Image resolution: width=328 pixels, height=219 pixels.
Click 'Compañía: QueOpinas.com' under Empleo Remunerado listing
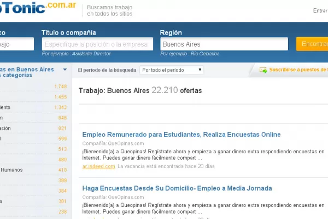tap(113, 143)
